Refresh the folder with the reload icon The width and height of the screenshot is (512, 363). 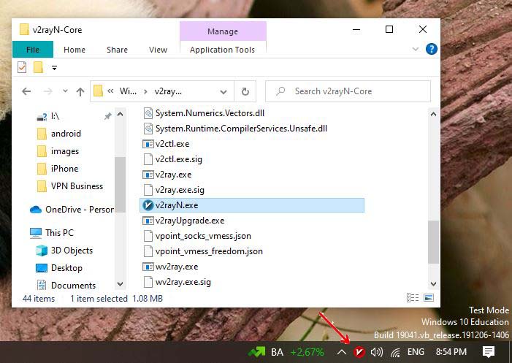[x=245, y=91]
